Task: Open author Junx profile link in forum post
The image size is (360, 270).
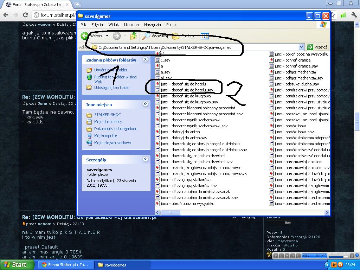Action: tap(43, 104)
